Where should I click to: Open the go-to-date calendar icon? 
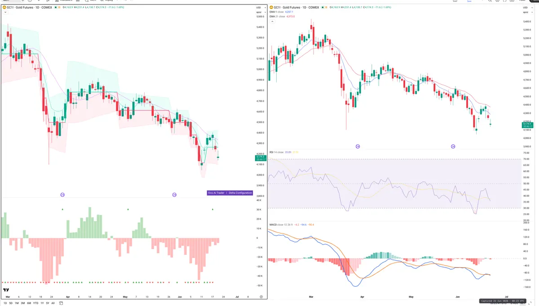(x=61, y=303)
